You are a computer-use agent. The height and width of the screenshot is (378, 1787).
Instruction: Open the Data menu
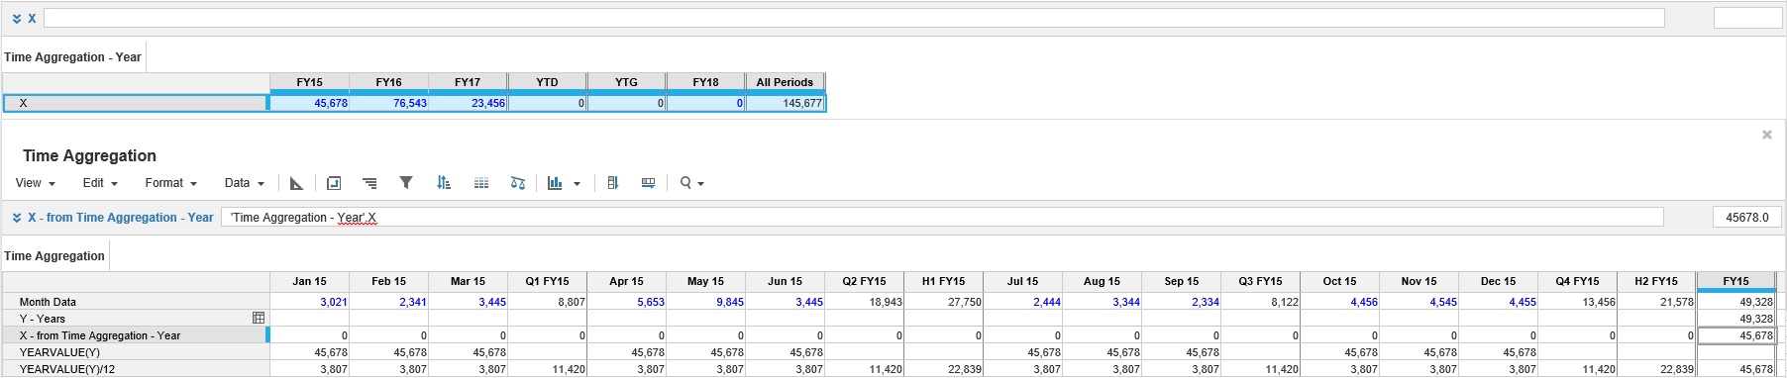tap(245, 183)
